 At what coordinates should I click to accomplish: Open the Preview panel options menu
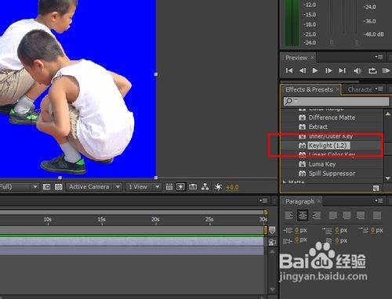(379, 56)
